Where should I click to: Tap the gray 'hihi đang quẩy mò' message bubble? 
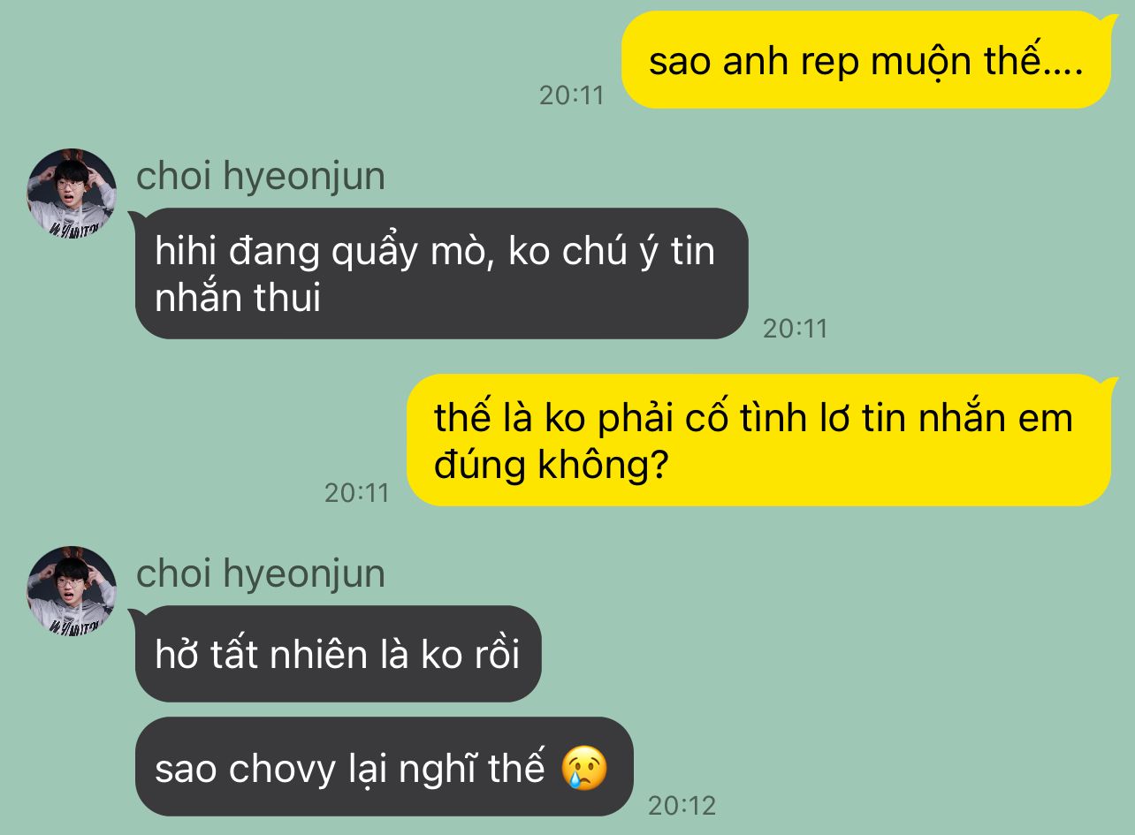441,273
